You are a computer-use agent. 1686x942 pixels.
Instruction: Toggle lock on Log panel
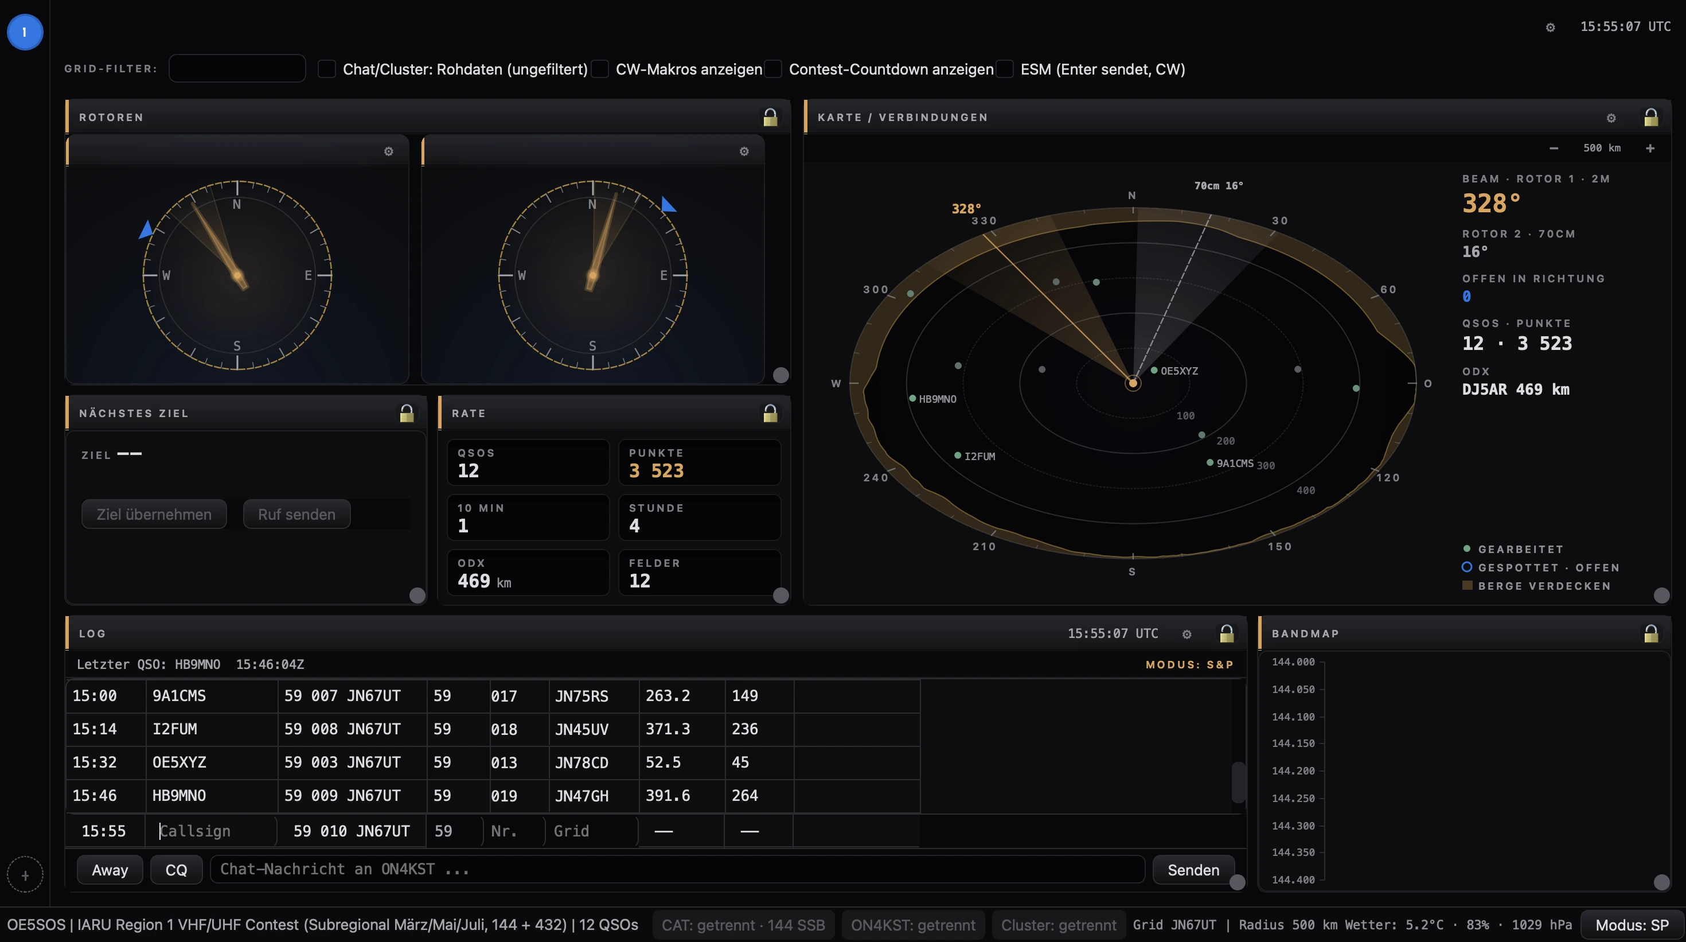coord(1227,633)
